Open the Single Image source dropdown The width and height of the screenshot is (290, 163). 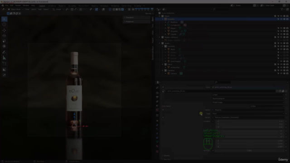tap(248, 102)
